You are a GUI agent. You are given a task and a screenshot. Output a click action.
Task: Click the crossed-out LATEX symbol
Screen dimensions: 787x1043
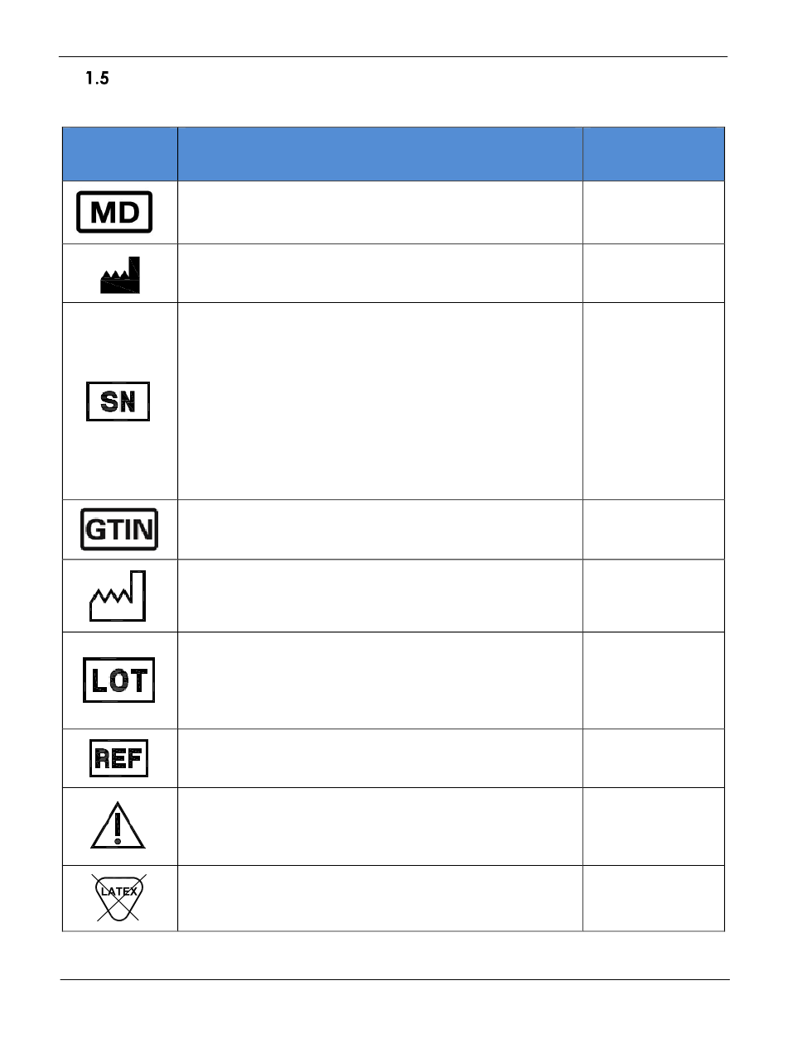pyautogui.click(x=118, y=896)
